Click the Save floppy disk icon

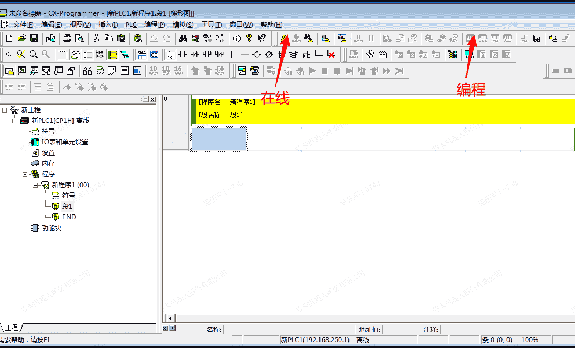coord(34,38)
